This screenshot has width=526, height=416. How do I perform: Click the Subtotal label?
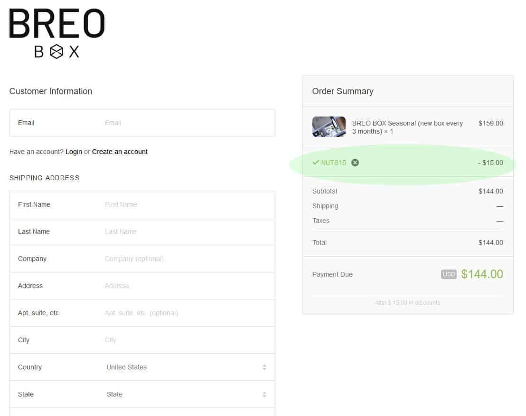click(x=325, y=191)
